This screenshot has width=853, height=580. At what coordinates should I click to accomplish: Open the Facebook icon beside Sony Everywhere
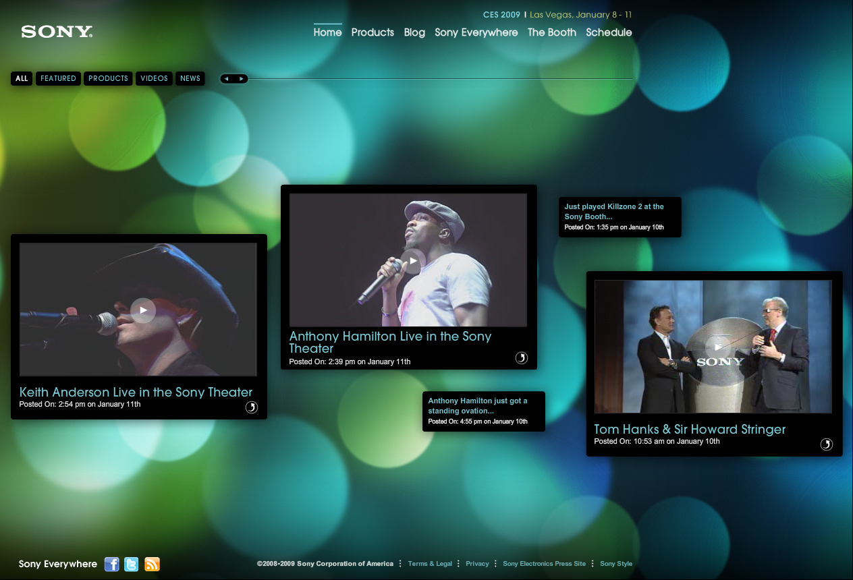point(112,564)
